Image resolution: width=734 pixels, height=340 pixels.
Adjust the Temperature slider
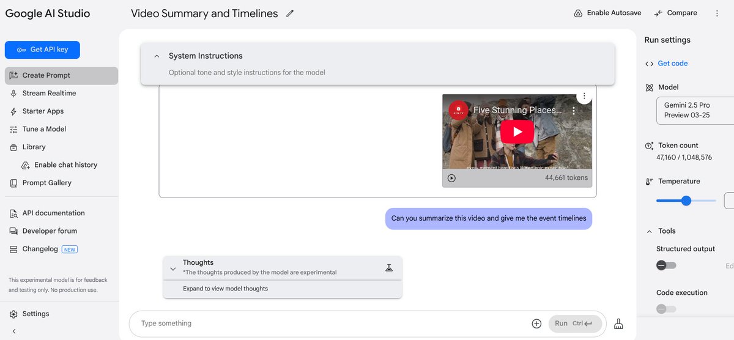pyautogui.click(x=686, y=201)
